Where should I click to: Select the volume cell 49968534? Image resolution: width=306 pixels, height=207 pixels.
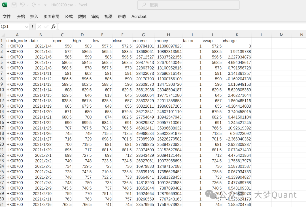coord(143,133)
